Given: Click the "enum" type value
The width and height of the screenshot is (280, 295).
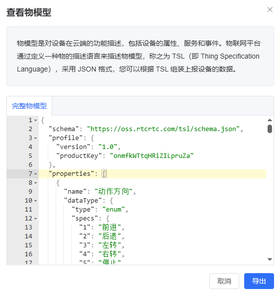Looking at the screenshot, I should (113, 210).
